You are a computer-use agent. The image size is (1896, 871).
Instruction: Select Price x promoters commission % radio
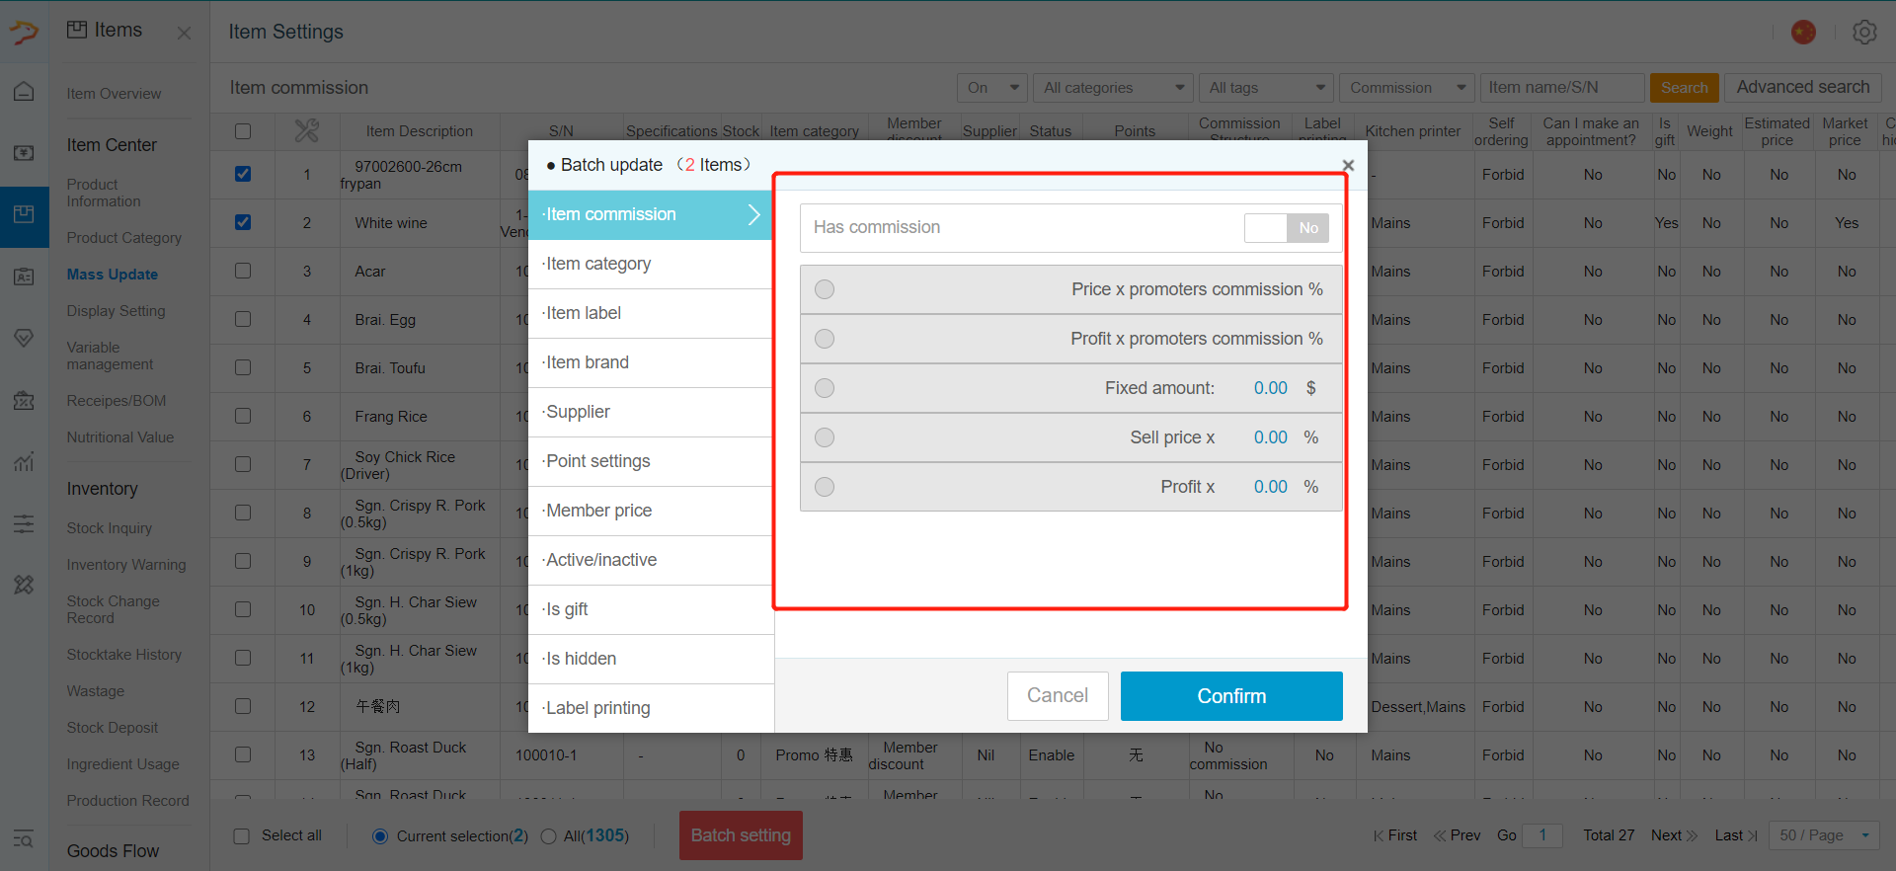[825, 289]
